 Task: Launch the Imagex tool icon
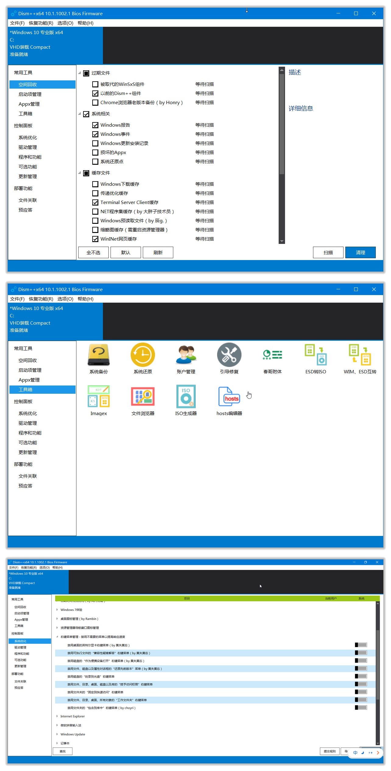point(98,396)
